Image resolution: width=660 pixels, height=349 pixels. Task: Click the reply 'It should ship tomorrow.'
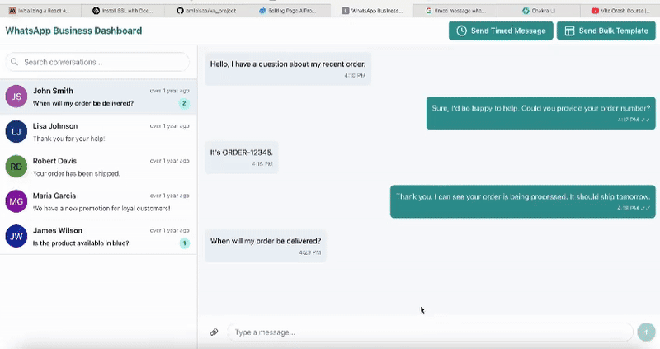click(x=610, y=196)
